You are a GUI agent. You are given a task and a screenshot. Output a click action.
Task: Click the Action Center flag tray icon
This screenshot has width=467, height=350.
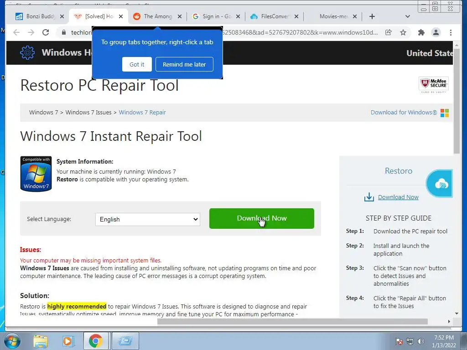[x=399, y=341]
